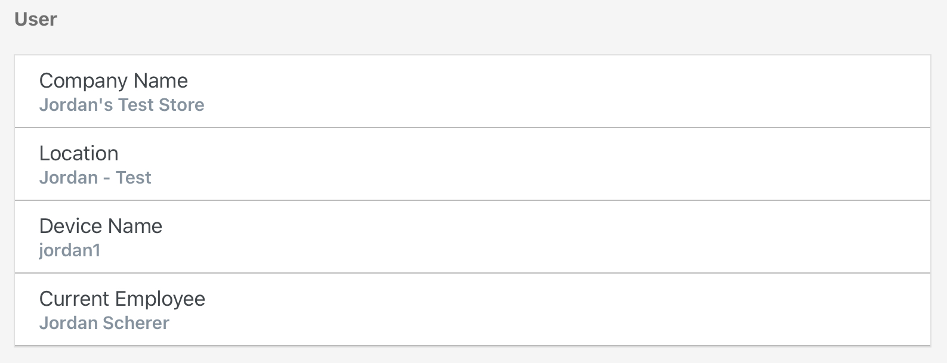
Task: Click divider between Device Name and Current Employee
Action: click(x=472, y=273)
